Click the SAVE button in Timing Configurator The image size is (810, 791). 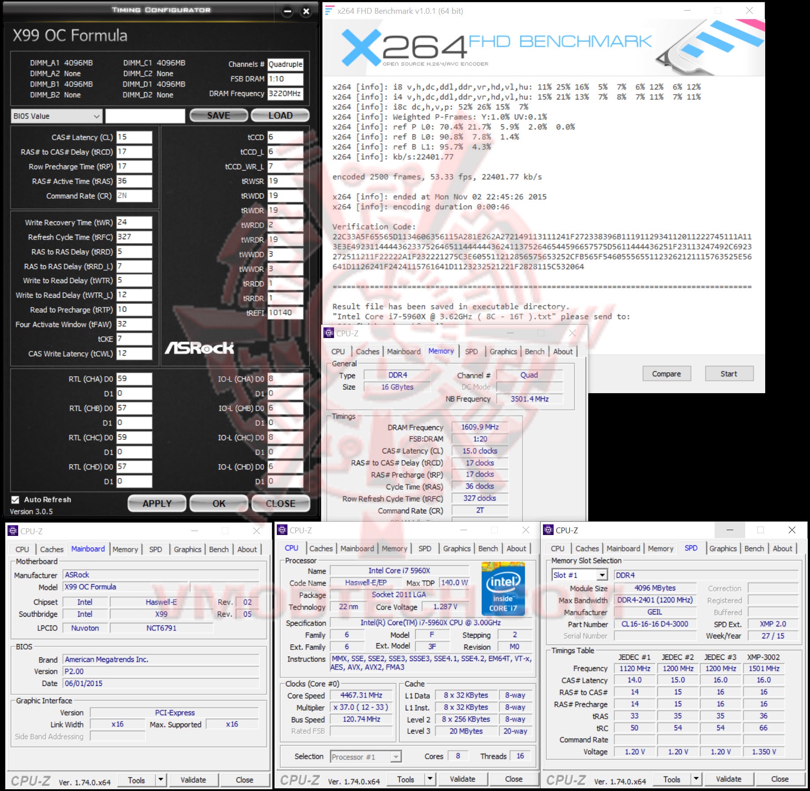(x=219, y=116)
